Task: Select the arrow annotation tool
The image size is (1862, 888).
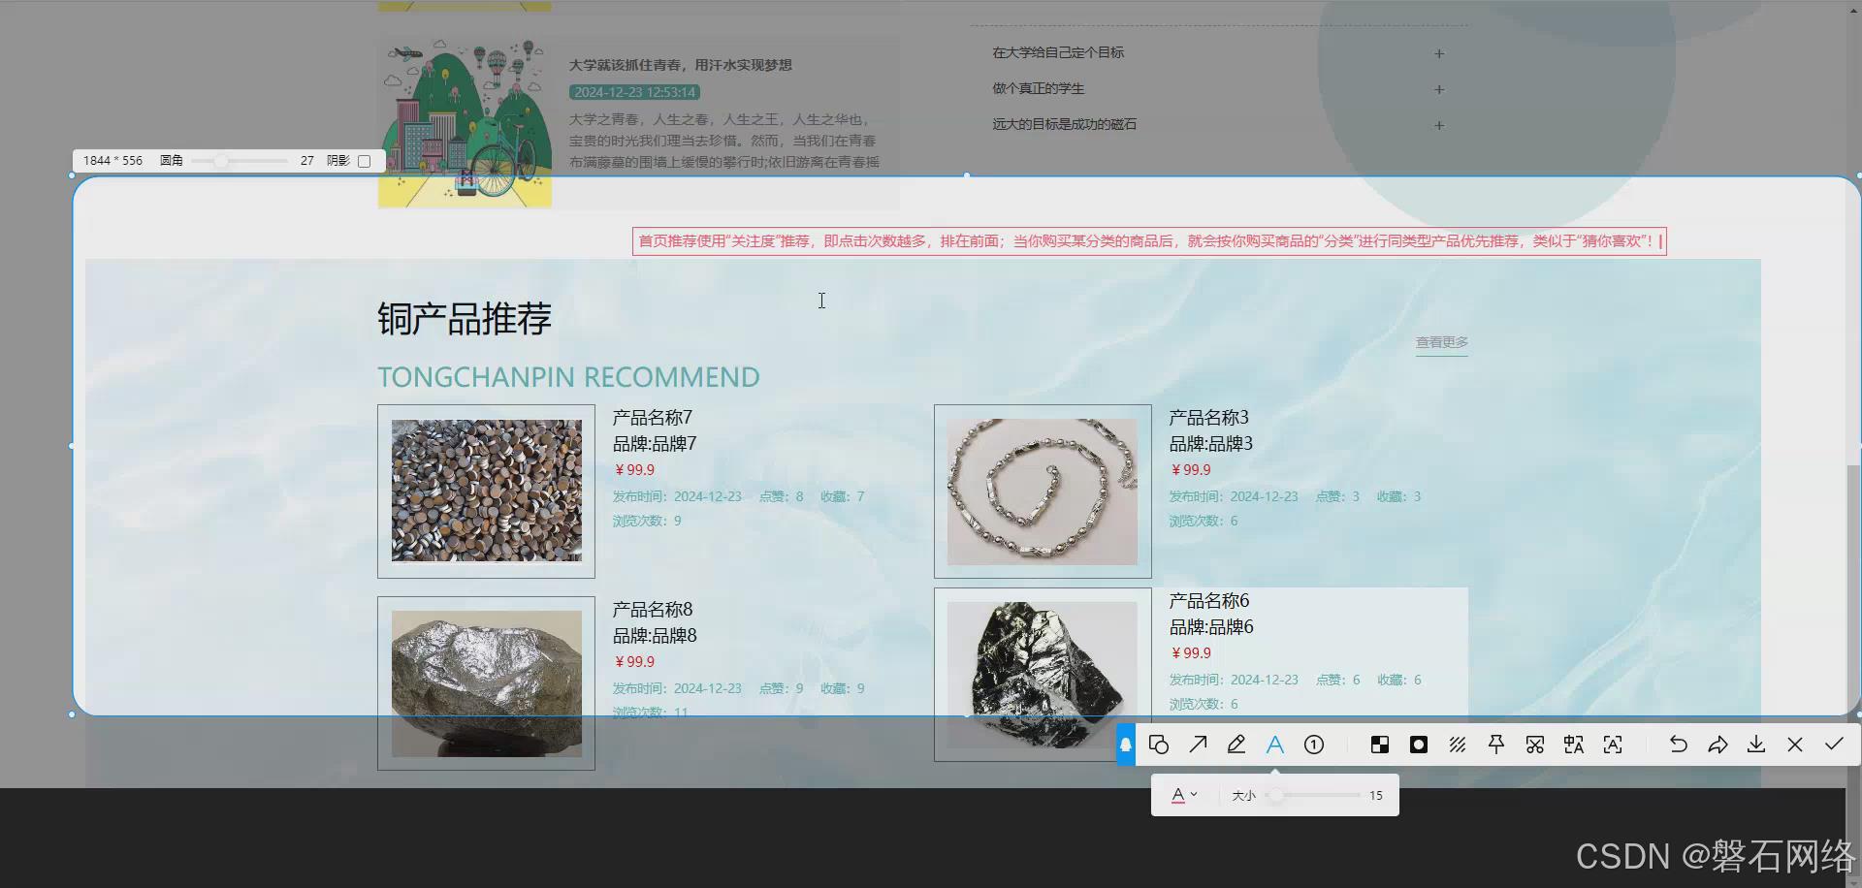Action: (x=1199, y=745)
